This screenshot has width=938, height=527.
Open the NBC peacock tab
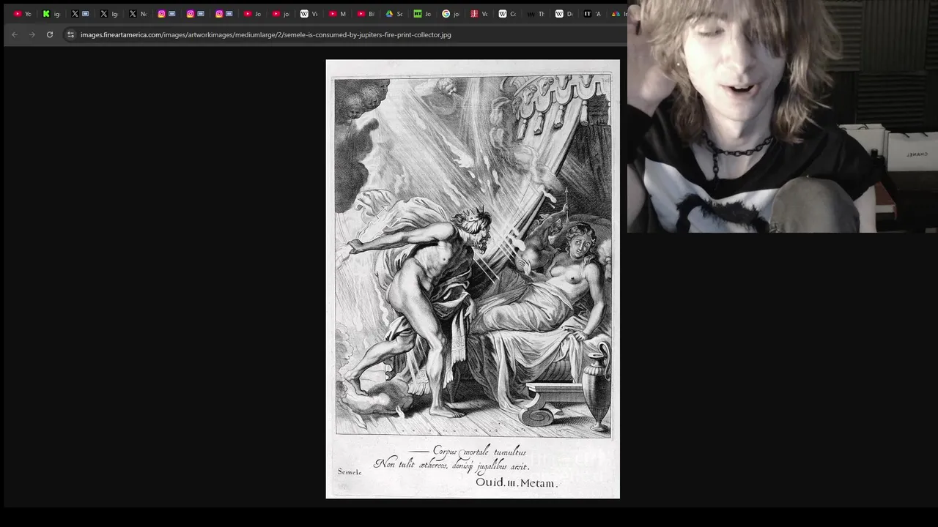[x=618, y=14]
